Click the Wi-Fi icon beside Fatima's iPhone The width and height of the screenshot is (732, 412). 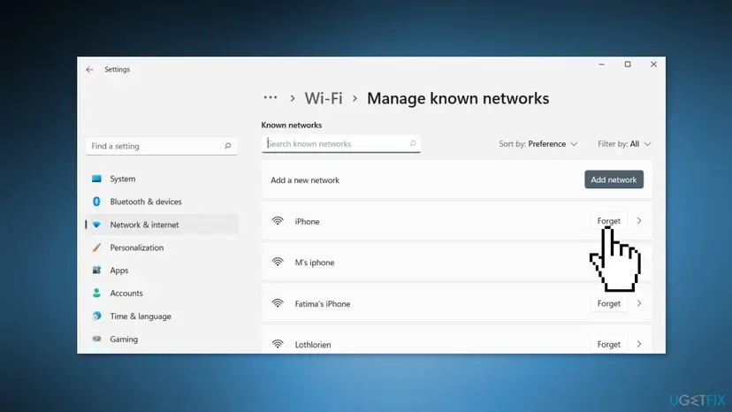[278, 303]
